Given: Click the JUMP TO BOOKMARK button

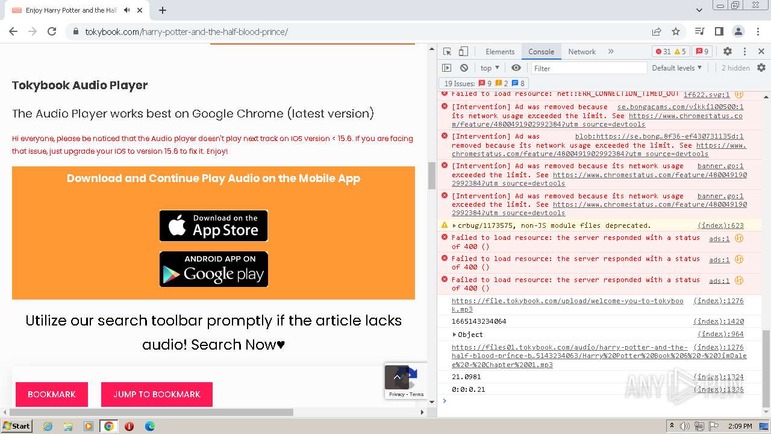Looking at the screenshot, I should click(x=157, y=394).
